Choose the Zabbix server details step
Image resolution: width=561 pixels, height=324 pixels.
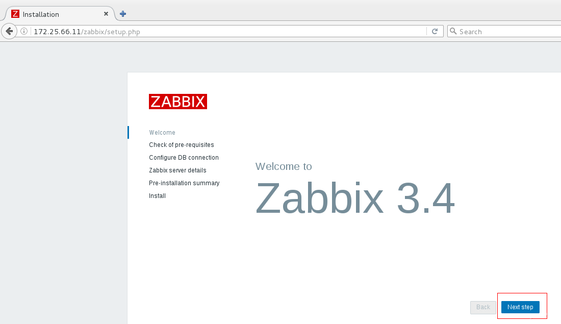pos(177,170)
